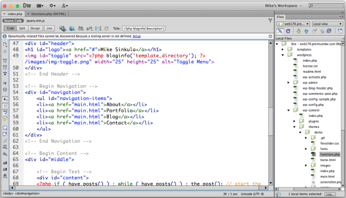Select the Files panel tab
Viewport: 346px width, 198px height.
coord(280,17)
